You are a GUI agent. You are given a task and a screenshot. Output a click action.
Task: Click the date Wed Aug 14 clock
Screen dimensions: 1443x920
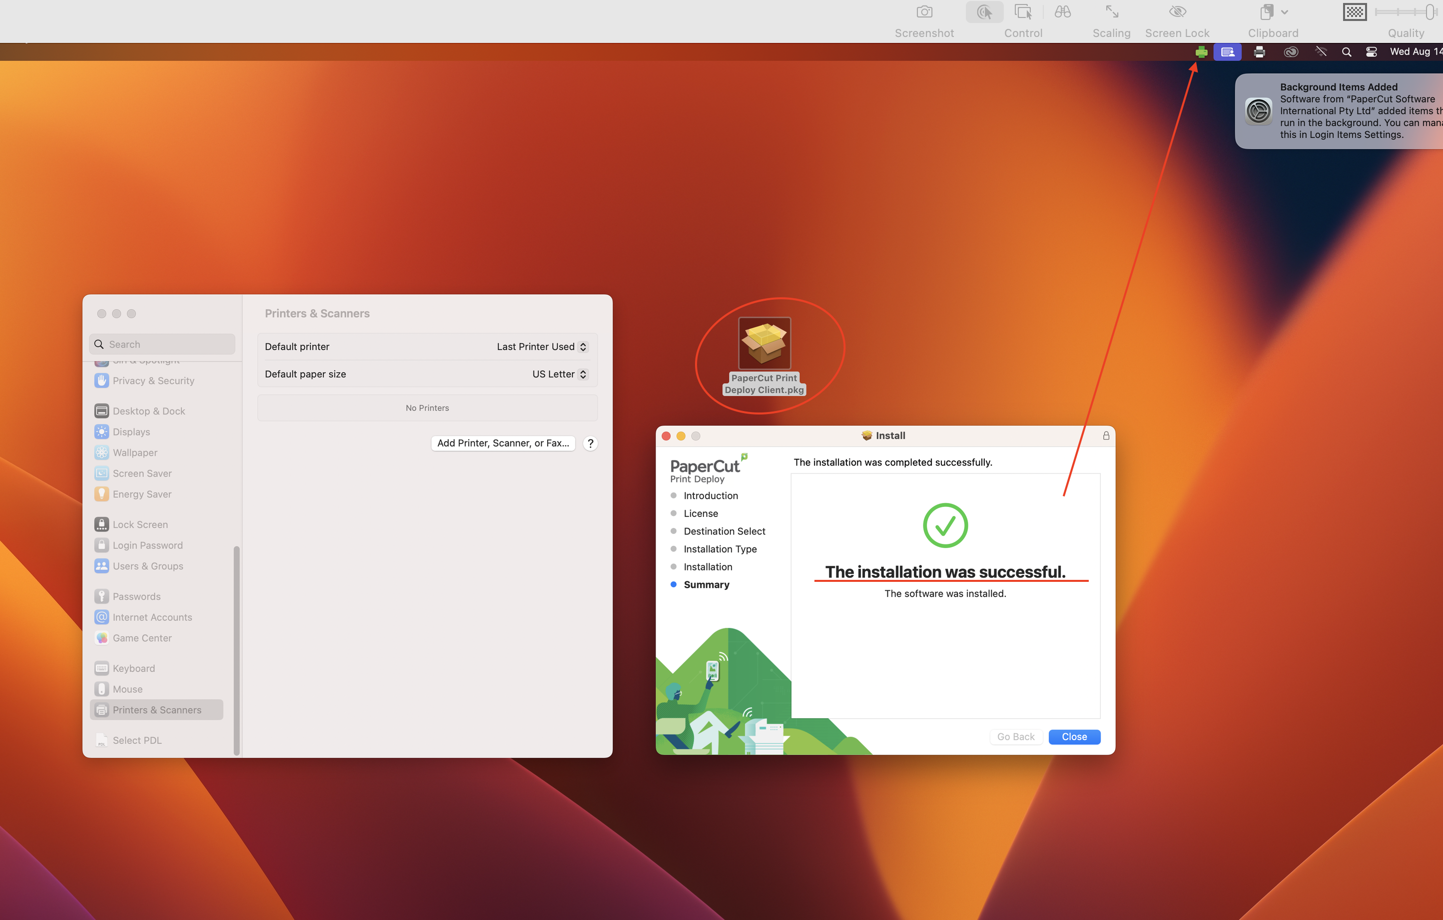click(x=1416, y=52)
